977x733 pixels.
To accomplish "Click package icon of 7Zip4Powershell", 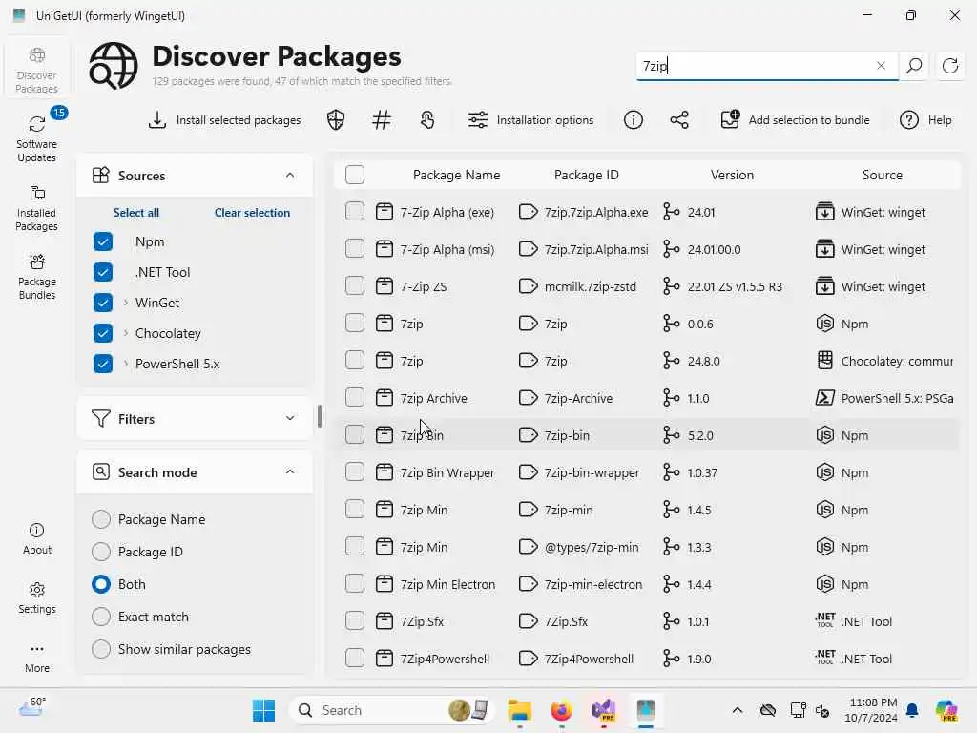I will coord(385,659).
